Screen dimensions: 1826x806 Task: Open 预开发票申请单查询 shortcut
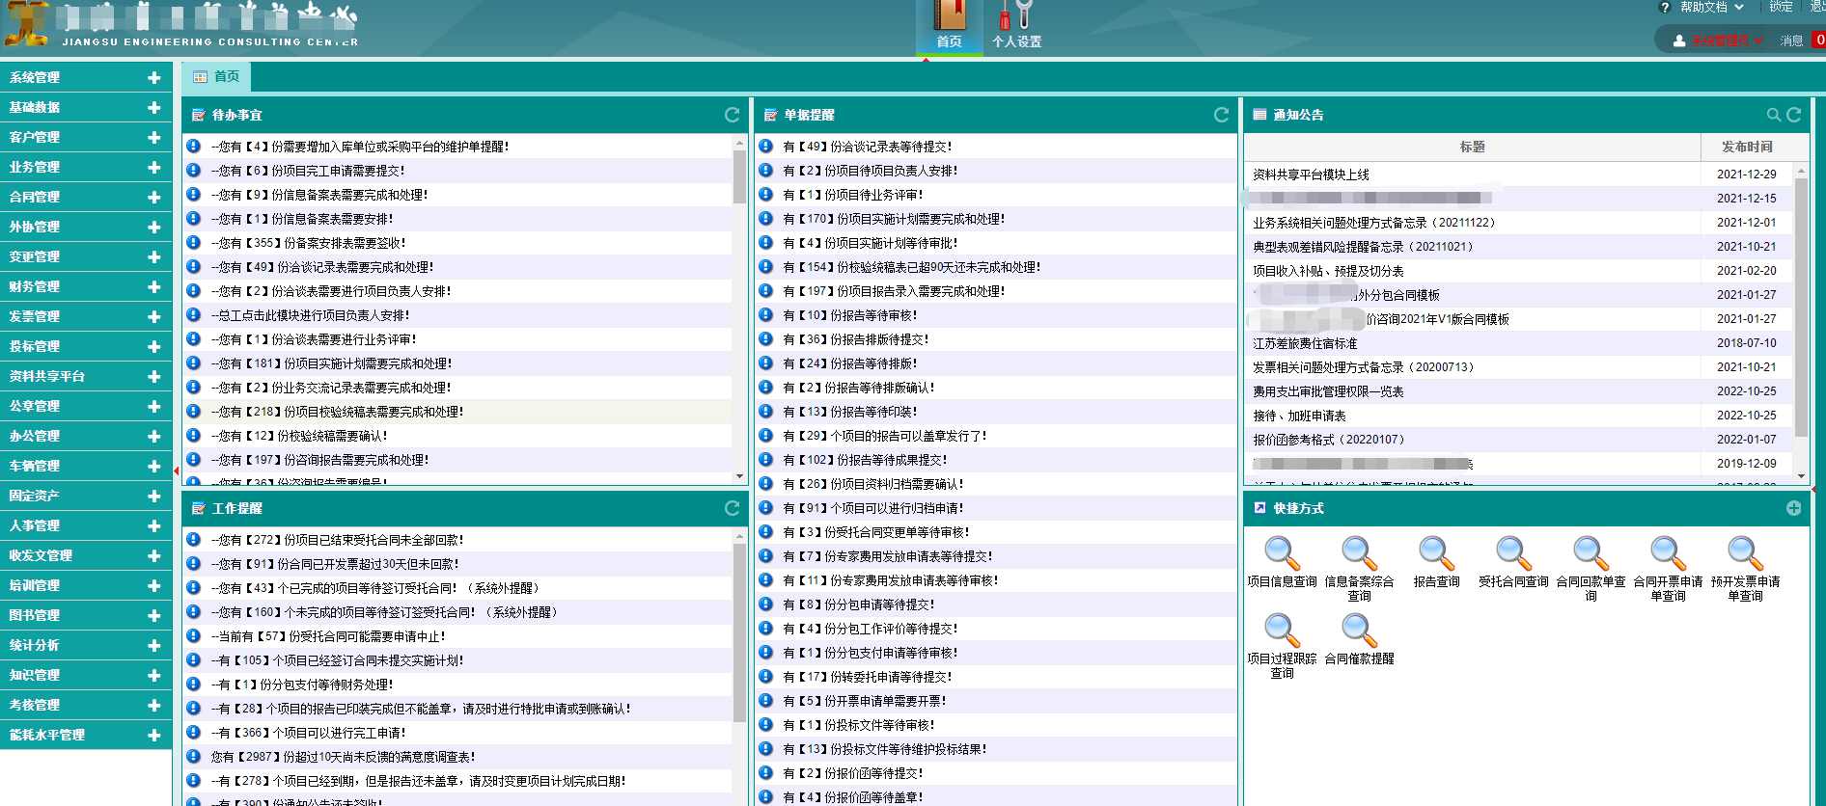(1745, 569)
